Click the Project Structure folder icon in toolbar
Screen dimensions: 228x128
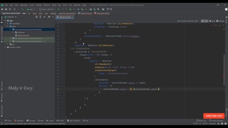click(103, 9)
